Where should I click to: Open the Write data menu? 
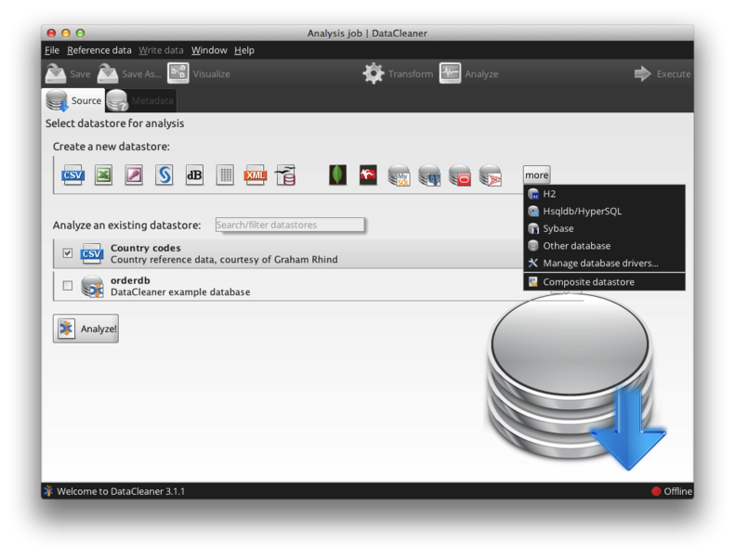pyautogui.click(x=161, y=50)
